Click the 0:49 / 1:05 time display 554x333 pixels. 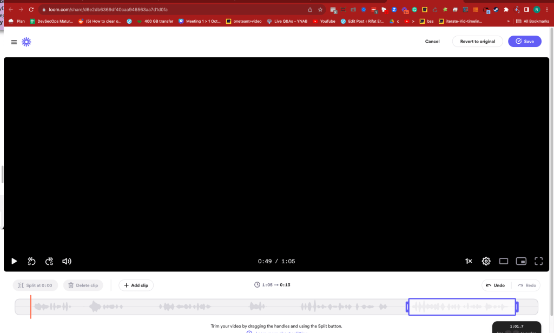click(276, 261)
